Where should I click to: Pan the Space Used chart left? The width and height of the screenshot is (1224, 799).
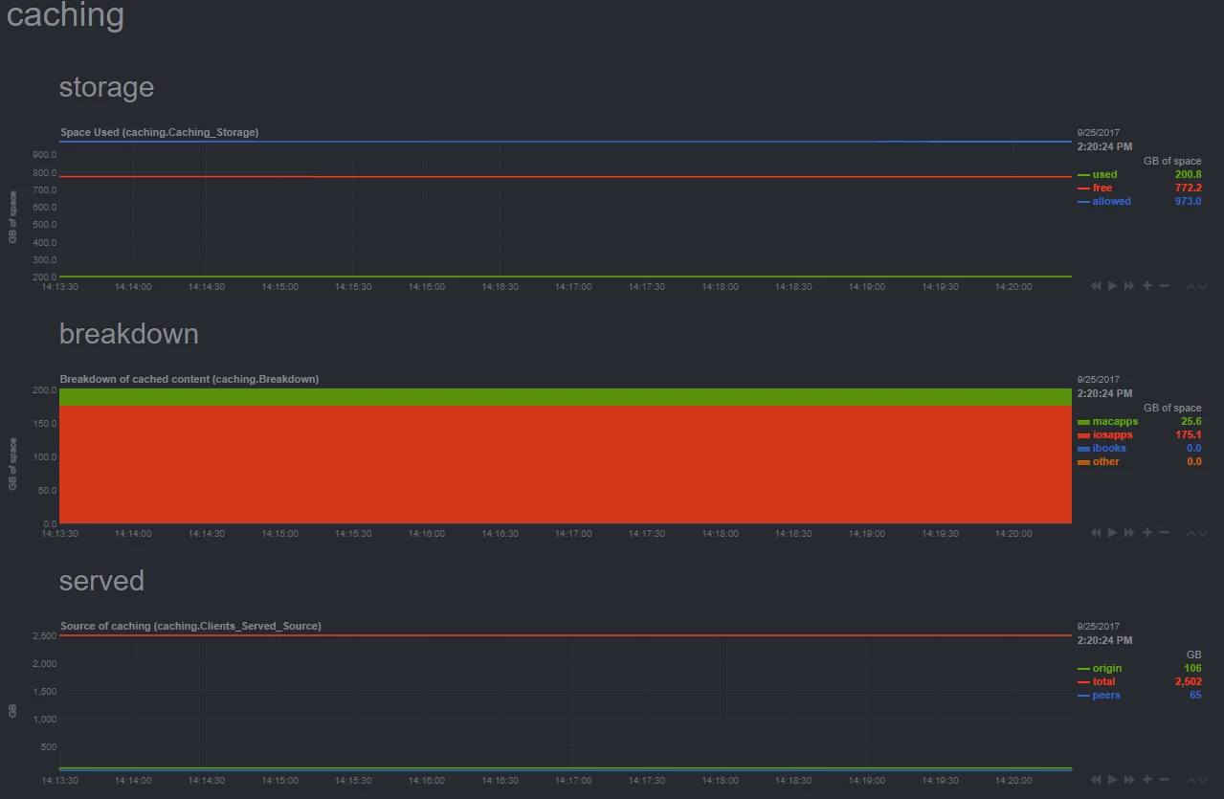click(x=1096, y=286)
